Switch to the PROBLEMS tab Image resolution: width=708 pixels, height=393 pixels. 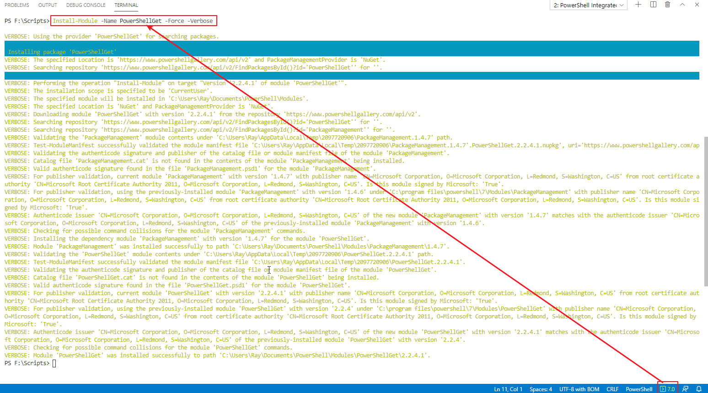click(x=17, y=5)
